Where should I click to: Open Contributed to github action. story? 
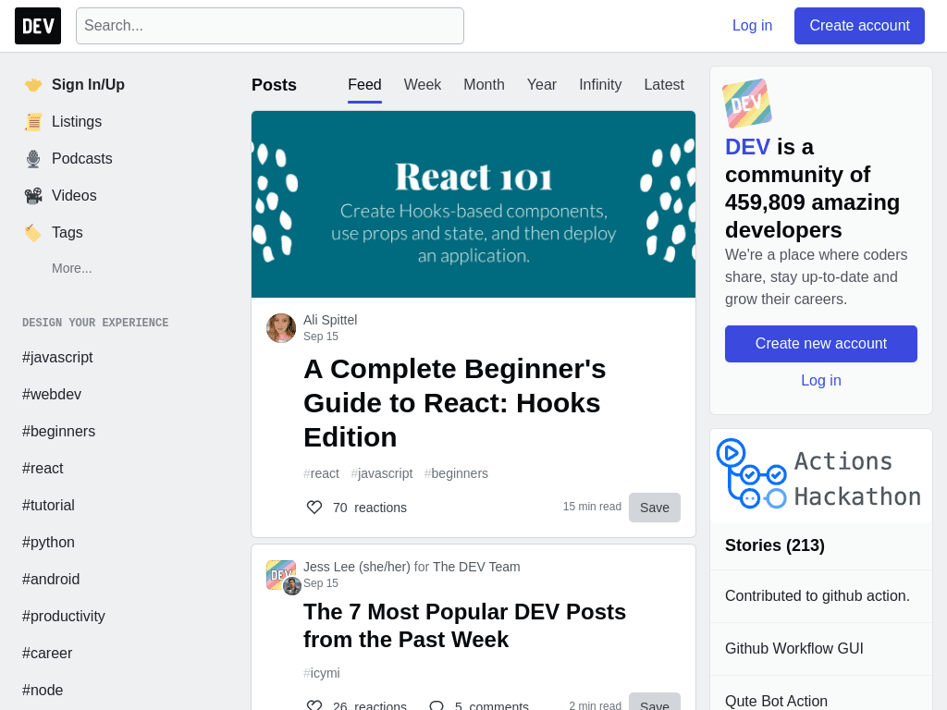coord(818,596)
